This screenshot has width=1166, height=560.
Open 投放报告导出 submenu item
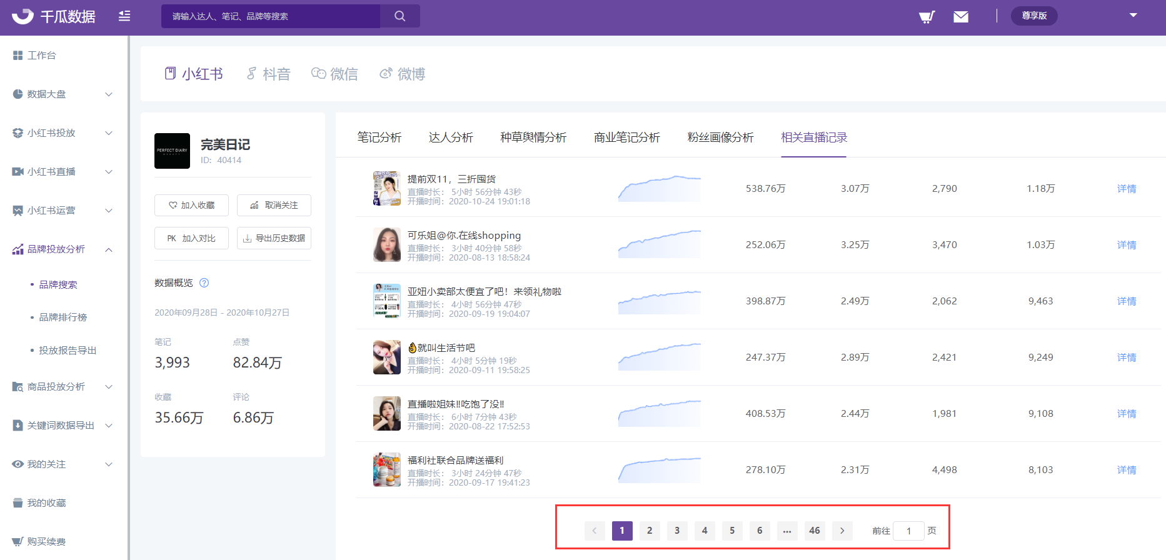coord(68,351)
